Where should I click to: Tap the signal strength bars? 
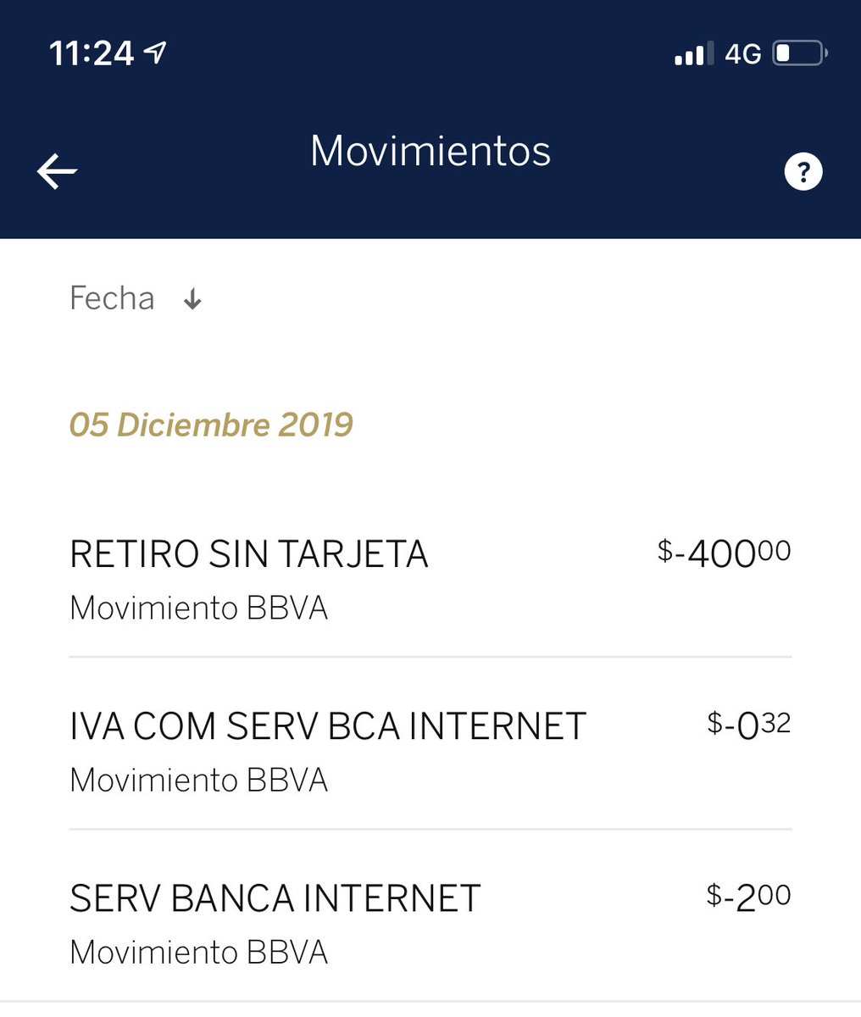tap(693, 54)
